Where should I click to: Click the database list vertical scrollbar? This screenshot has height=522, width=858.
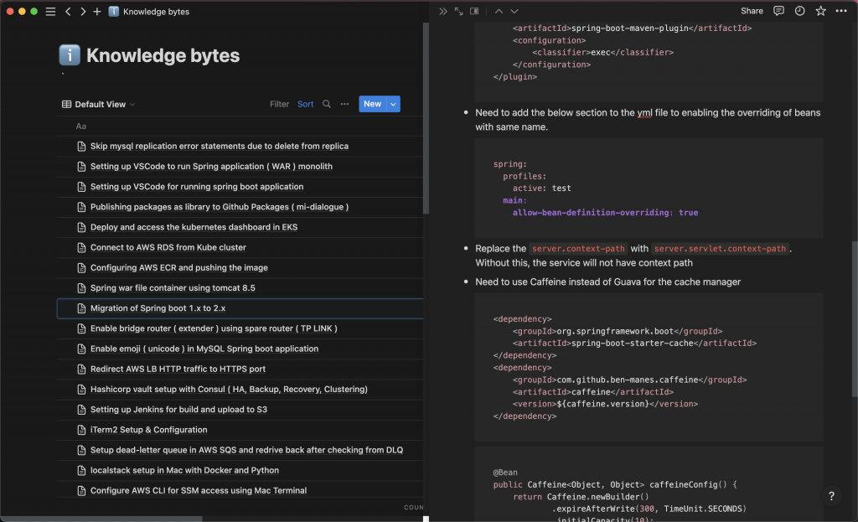point(426,118)
